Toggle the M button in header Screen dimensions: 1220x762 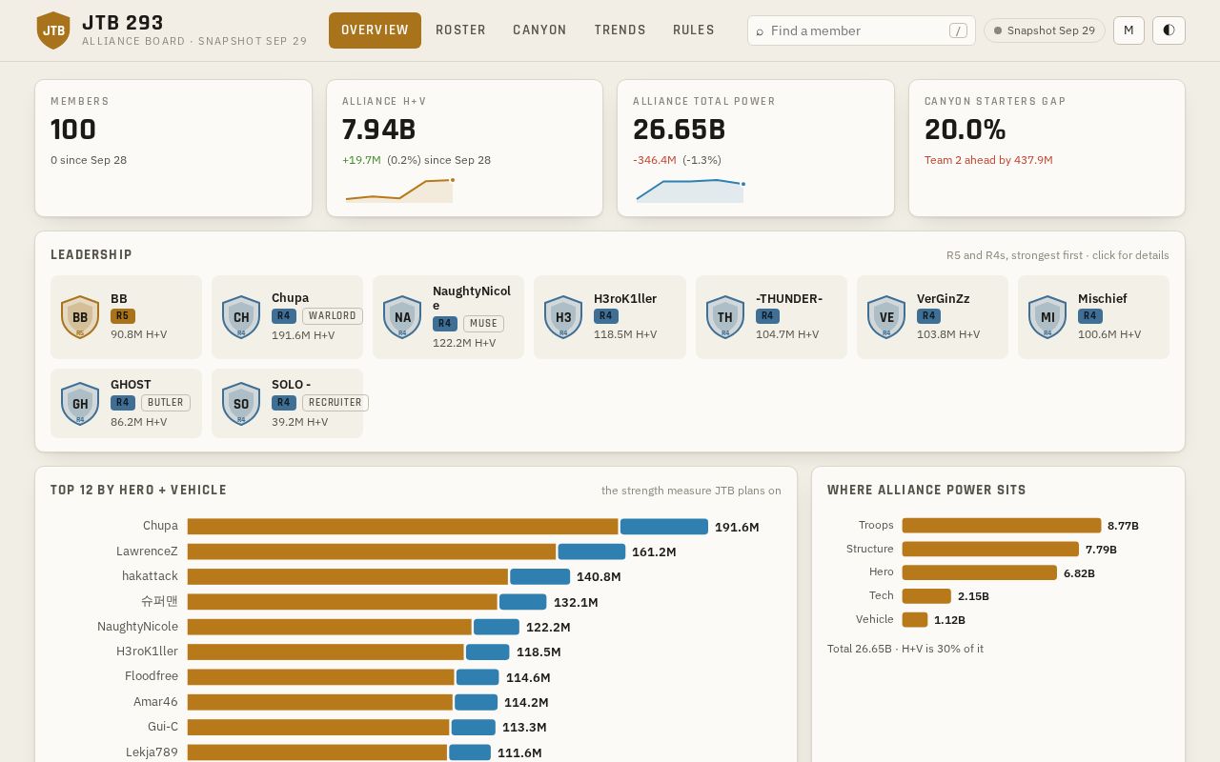[x=1128, y=30]
